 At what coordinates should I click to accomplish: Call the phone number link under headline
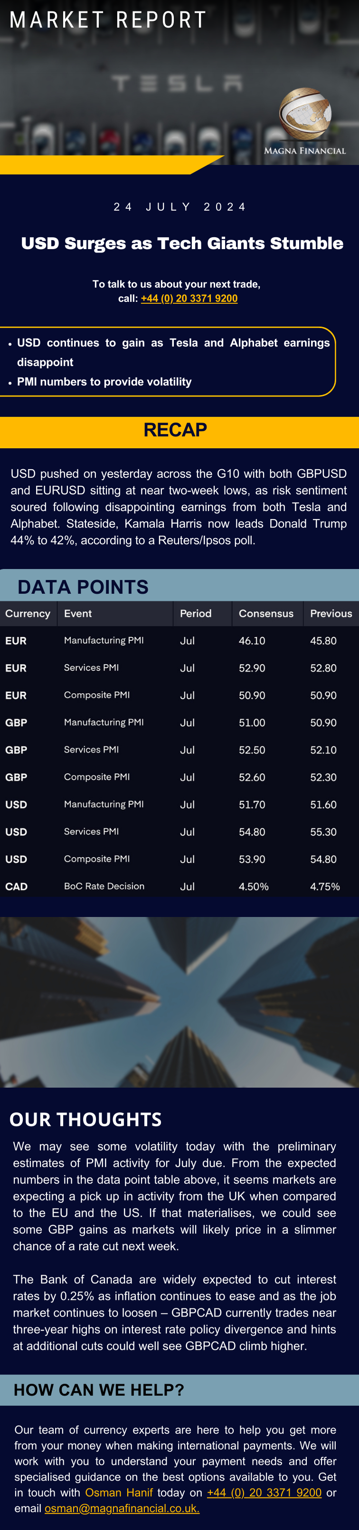(189, 298)
